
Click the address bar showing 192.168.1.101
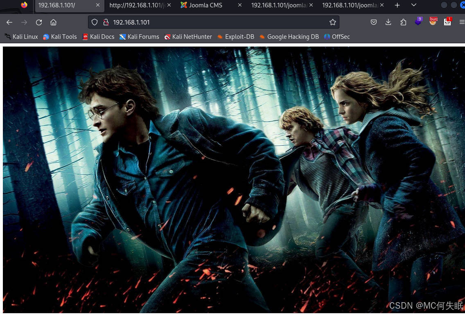(214, 22)
